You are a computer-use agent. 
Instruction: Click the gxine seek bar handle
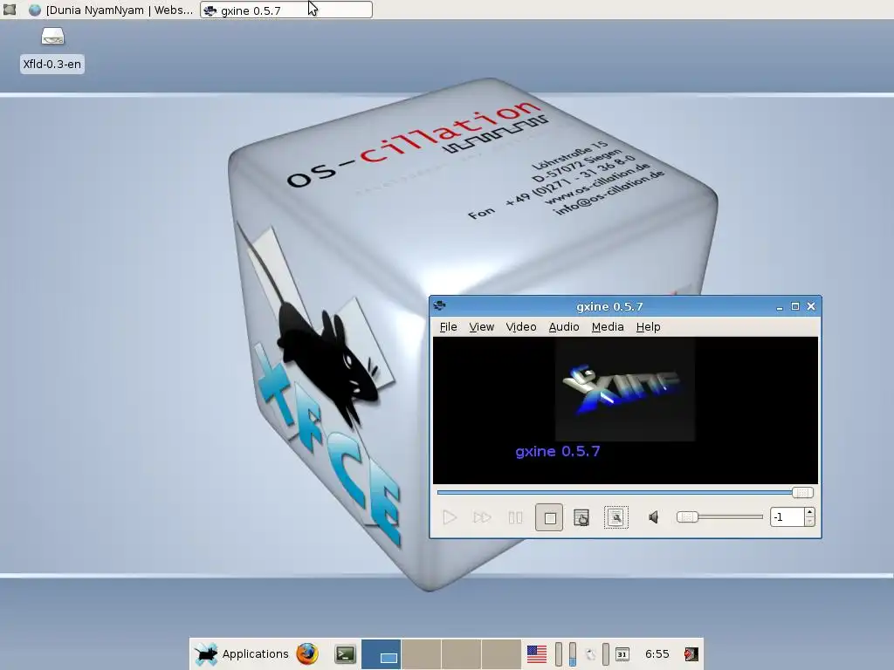[802, 492]
